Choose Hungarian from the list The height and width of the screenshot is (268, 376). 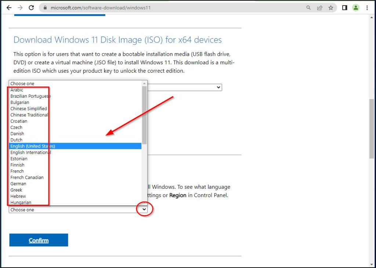(75, 202)
